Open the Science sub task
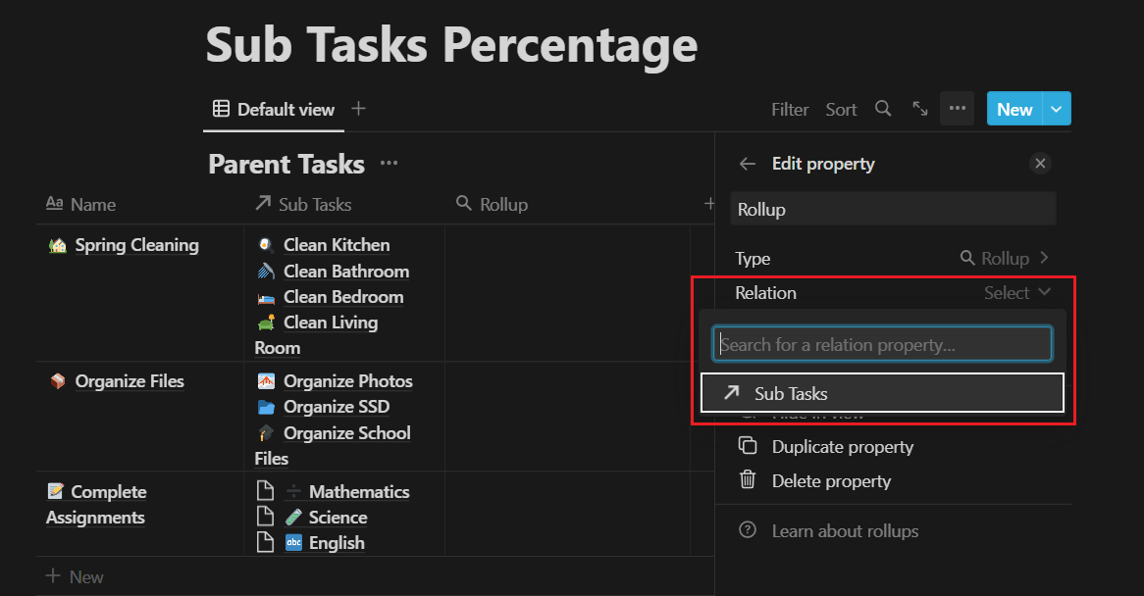Image resolution: width=1144 pixels, height=596 pixels. coord(338,518)
